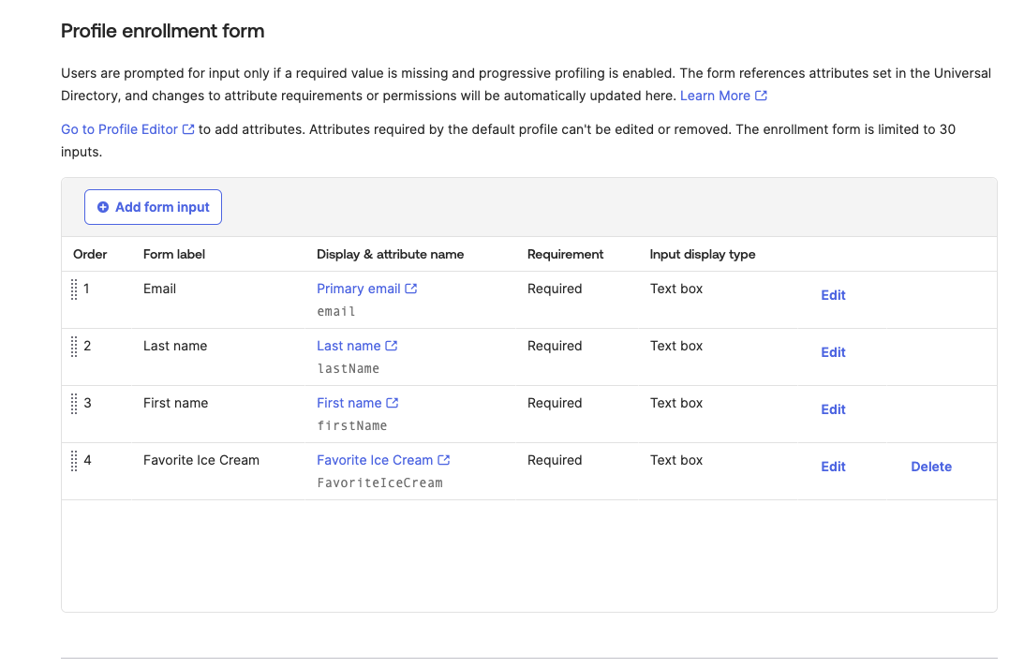This screenshot has height=668, width=1024.
Task: Click Input display type column header
Action: (703, 254)
